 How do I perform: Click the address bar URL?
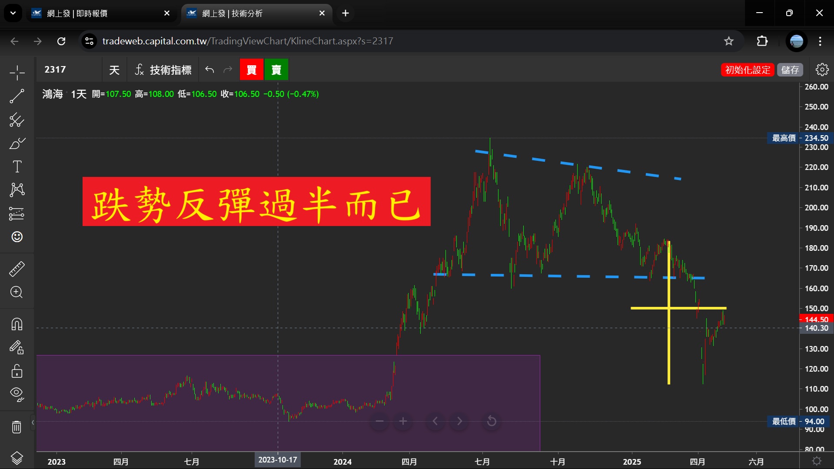[x=248, y=41]
